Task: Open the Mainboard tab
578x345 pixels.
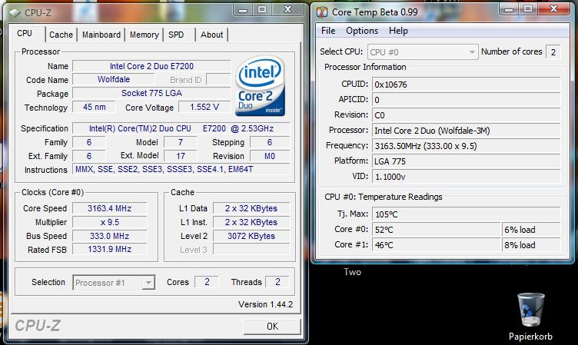Action: tap(101, 35)
